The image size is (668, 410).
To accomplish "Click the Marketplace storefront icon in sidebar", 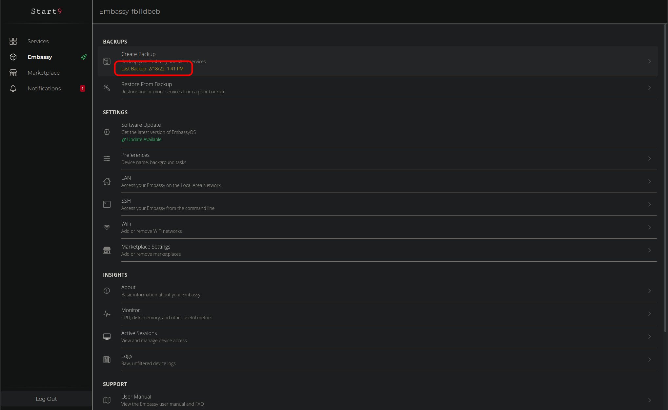I will click(13, 73).
